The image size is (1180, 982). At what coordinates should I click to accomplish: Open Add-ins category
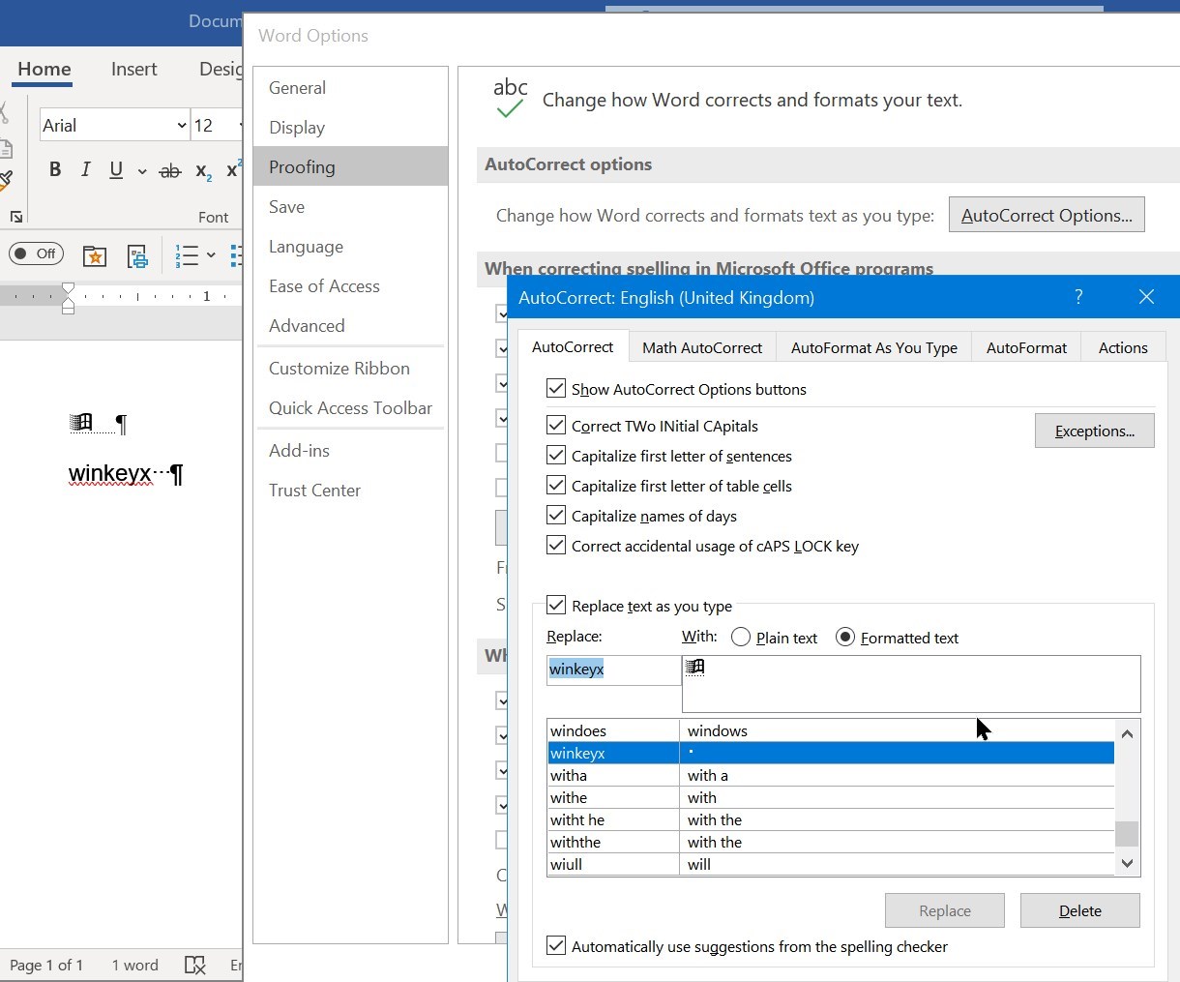[350, 450]
